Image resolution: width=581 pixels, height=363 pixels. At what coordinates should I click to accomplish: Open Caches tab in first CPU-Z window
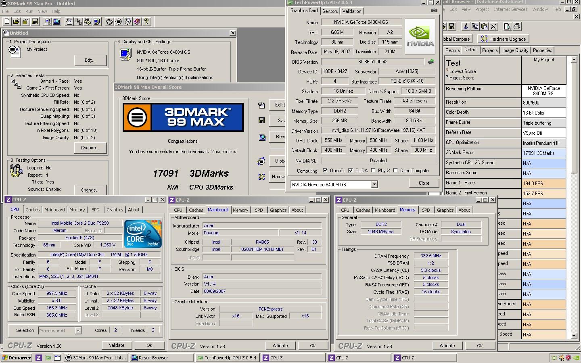pos(33,210)
